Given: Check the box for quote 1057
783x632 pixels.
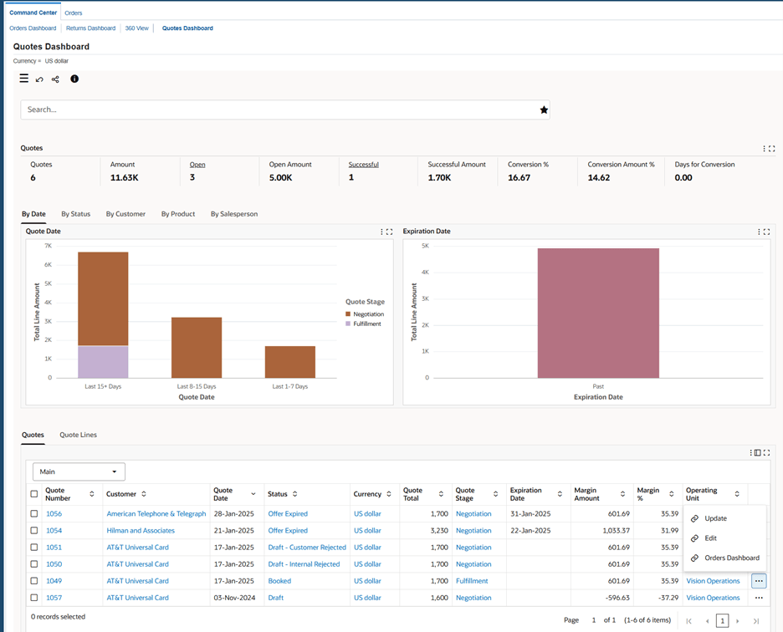Looking at the screenshot, I should pos(34,598).
